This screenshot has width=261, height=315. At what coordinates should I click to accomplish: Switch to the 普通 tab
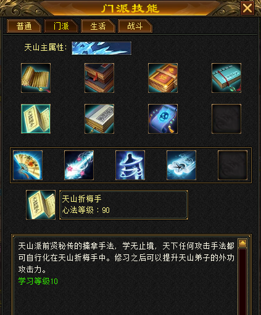[24, 26]
